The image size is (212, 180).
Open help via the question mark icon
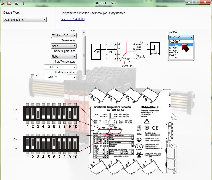24,3
